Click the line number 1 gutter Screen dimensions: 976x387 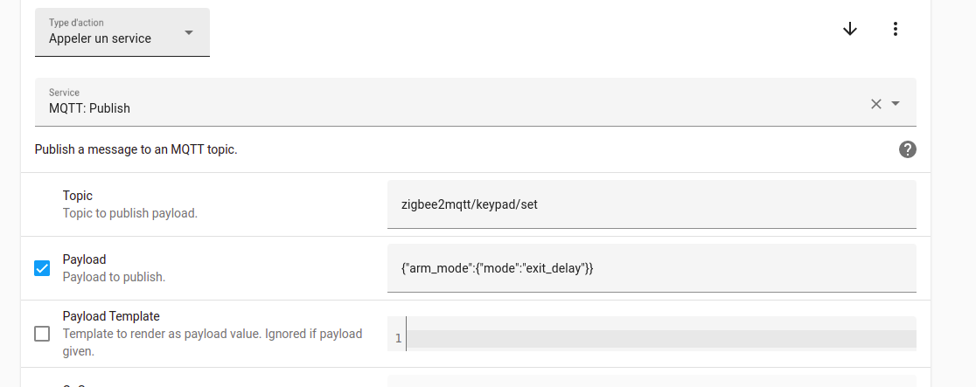tap(398, 338)
